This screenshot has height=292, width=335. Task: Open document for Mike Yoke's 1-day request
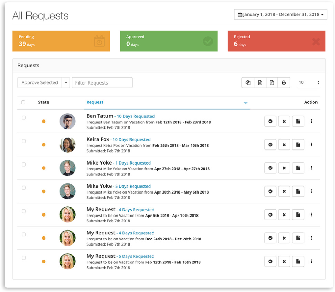point(298,168)
